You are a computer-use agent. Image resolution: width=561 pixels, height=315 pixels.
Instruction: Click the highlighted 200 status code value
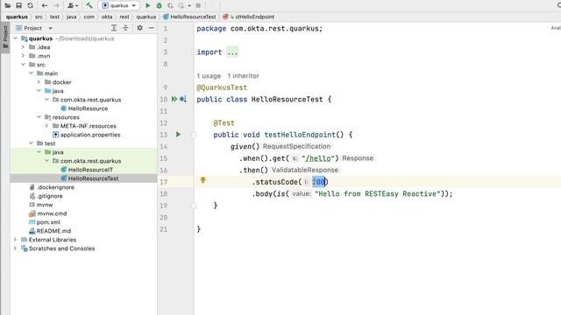(x=318, y=182)
